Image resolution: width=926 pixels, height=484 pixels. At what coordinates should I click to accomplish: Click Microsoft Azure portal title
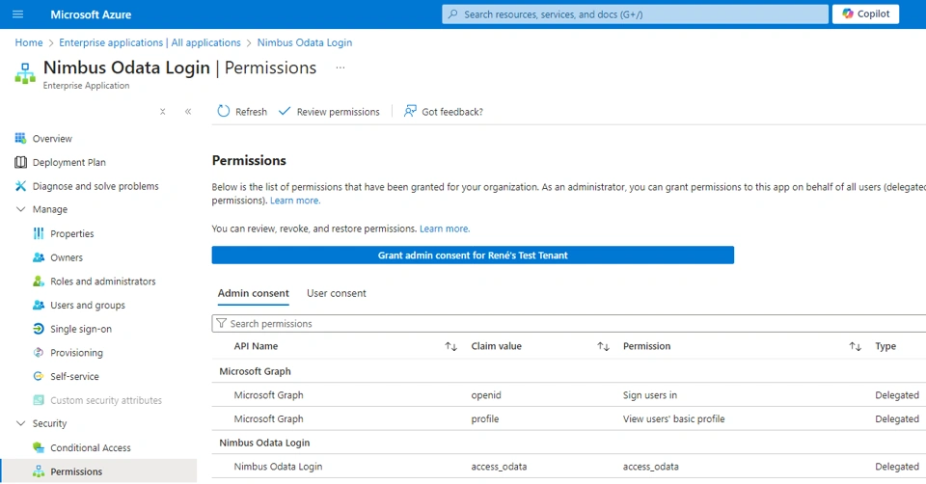coord(91,14)
